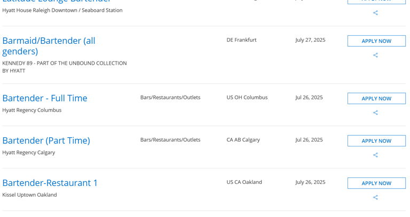Share the Bartender - Full Time job

pyautogui.click(x=375, y=113)
